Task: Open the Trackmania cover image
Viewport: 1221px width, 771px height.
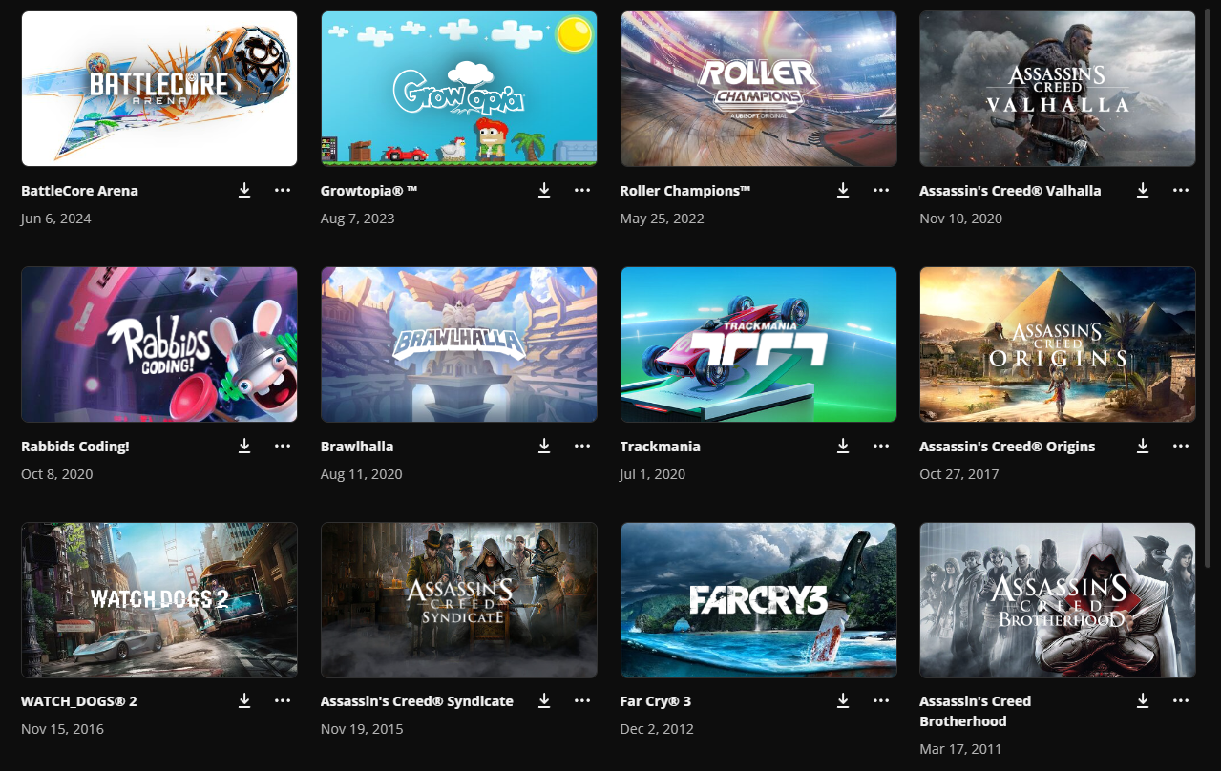Action: pyautogui.click(x=759, y=344)
